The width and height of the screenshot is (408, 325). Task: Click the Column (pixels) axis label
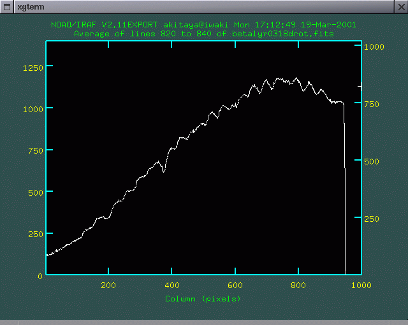(203, 298)
